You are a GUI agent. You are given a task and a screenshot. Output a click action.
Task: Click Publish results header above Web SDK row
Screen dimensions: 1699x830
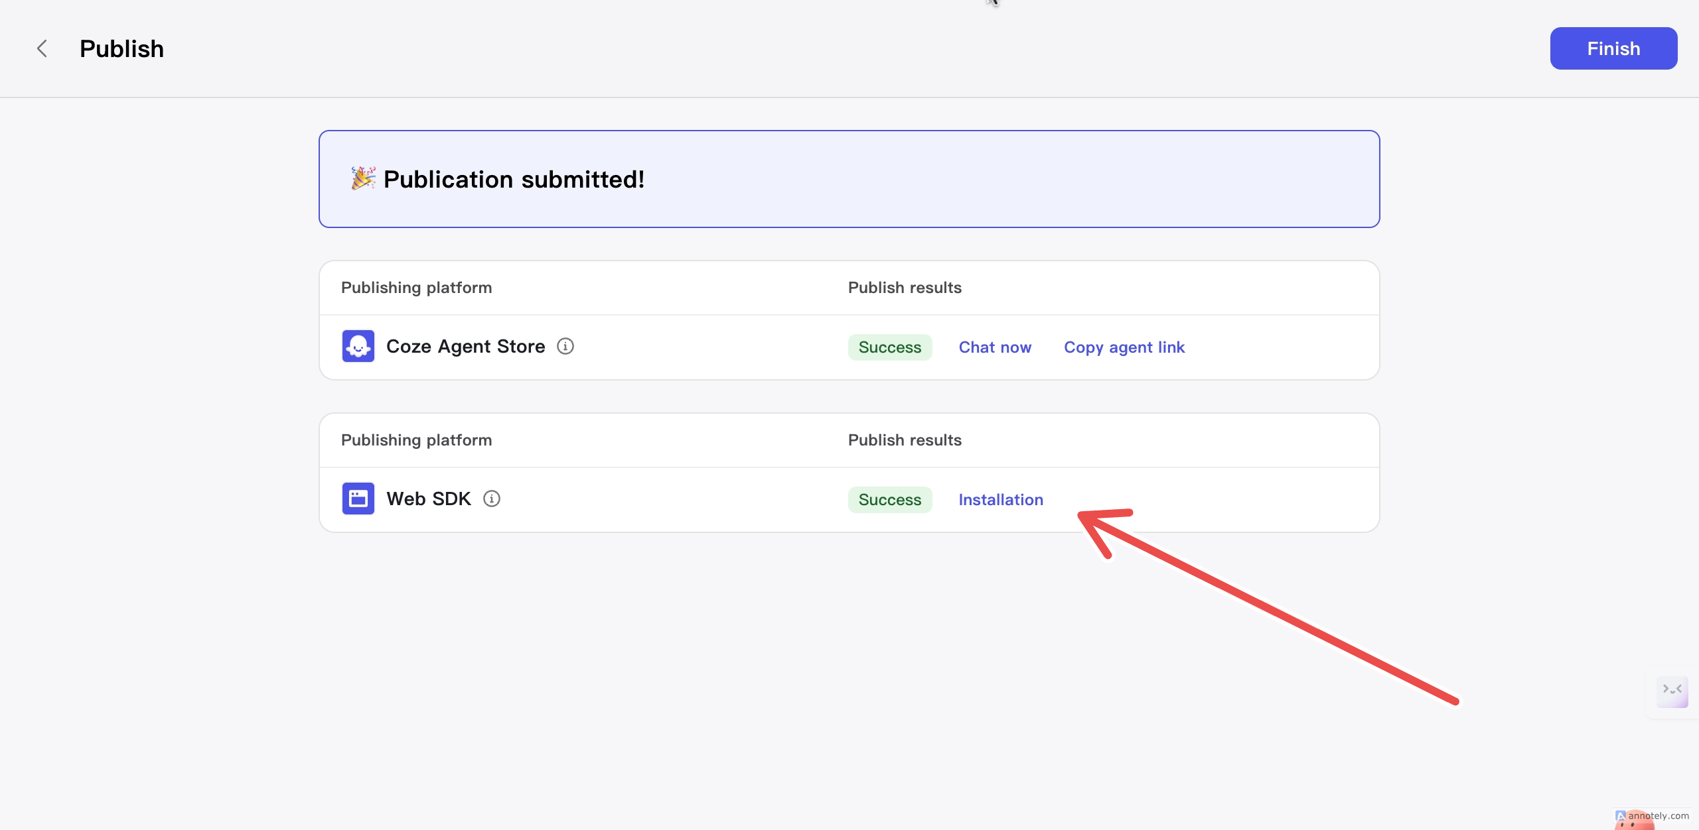(905, 440)
